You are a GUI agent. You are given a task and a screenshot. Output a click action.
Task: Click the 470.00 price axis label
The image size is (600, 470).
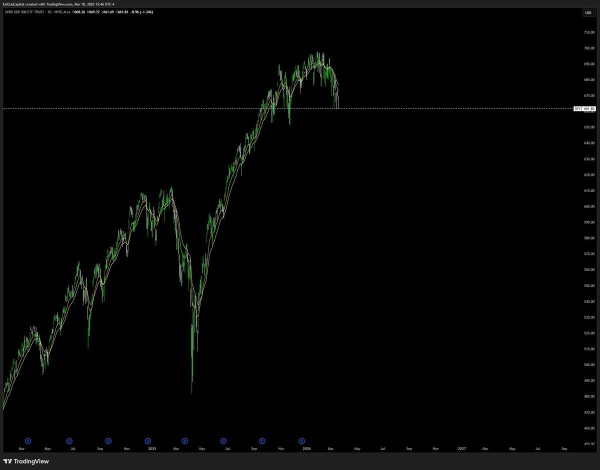click(588, 412)
